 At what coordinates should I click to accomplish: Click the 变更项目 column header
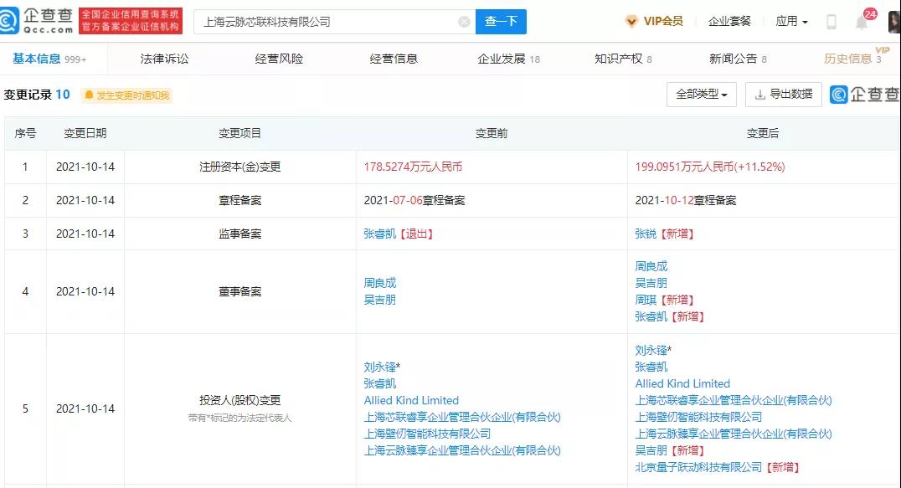point(240,133)
